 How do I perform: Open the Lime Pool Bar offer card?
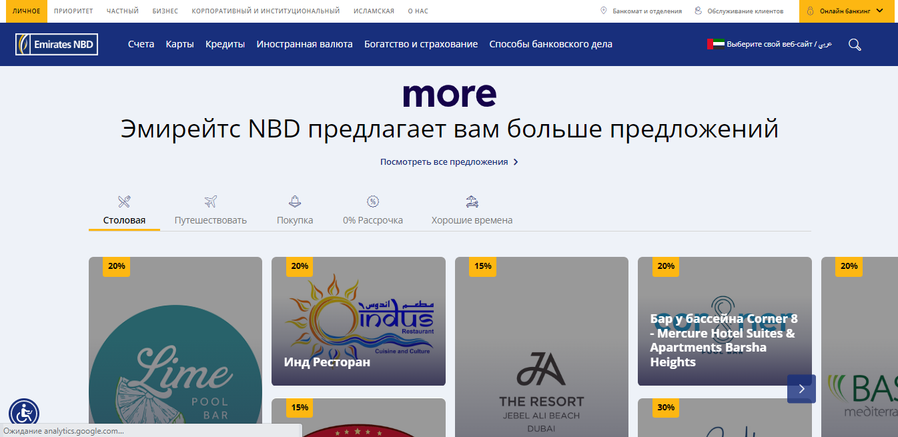[x=175, y=347]
